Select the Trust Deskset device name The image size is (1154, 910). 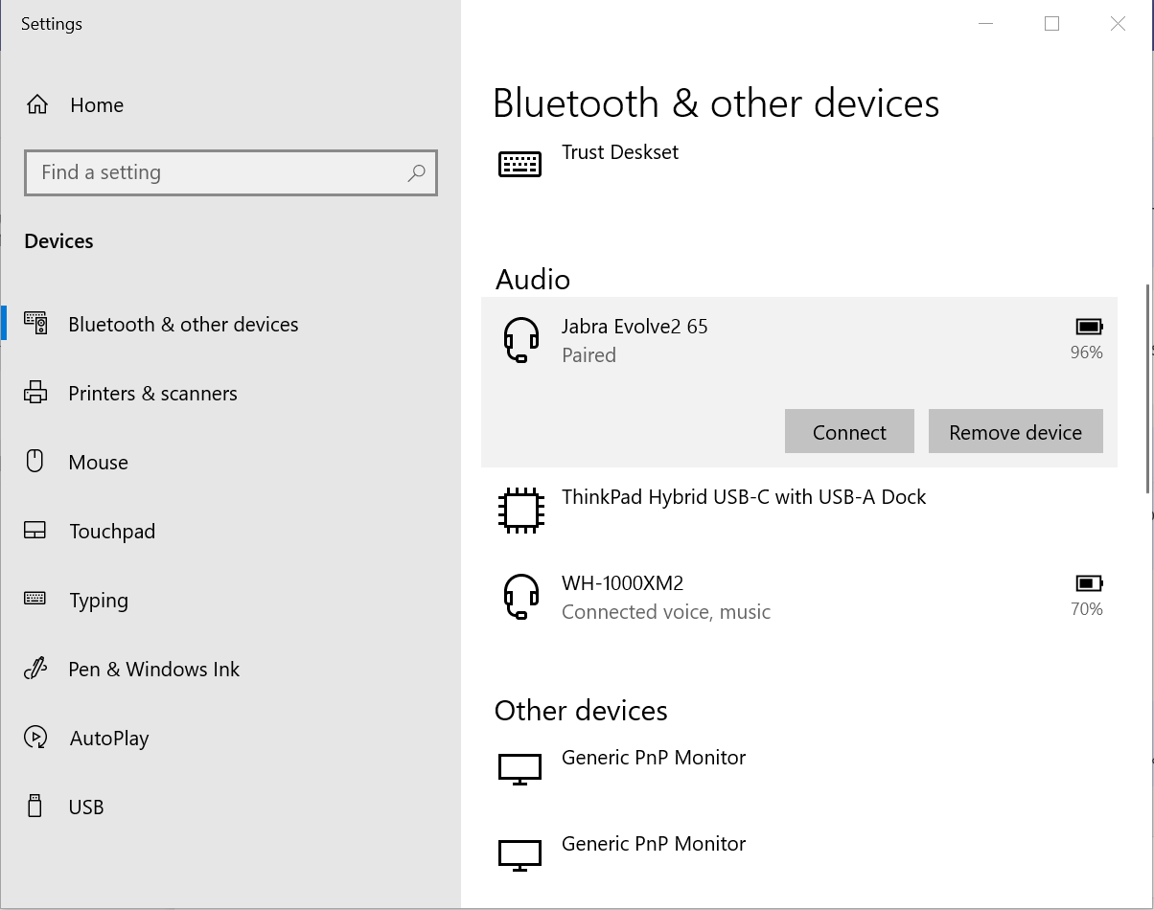[620, 152]
